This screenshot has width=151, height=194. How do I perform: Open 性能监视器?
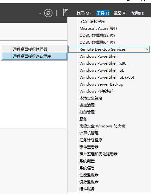89,175
